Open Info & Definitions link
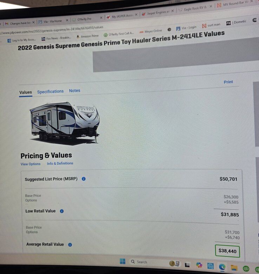This screenshot has height=274, width=259. 60,163
